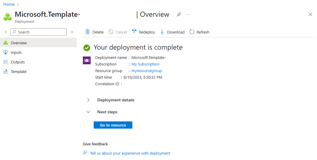This screenshot has width=317, height=160.
Task: Pin this deployment to dashboard
Action: pos(179,15)
